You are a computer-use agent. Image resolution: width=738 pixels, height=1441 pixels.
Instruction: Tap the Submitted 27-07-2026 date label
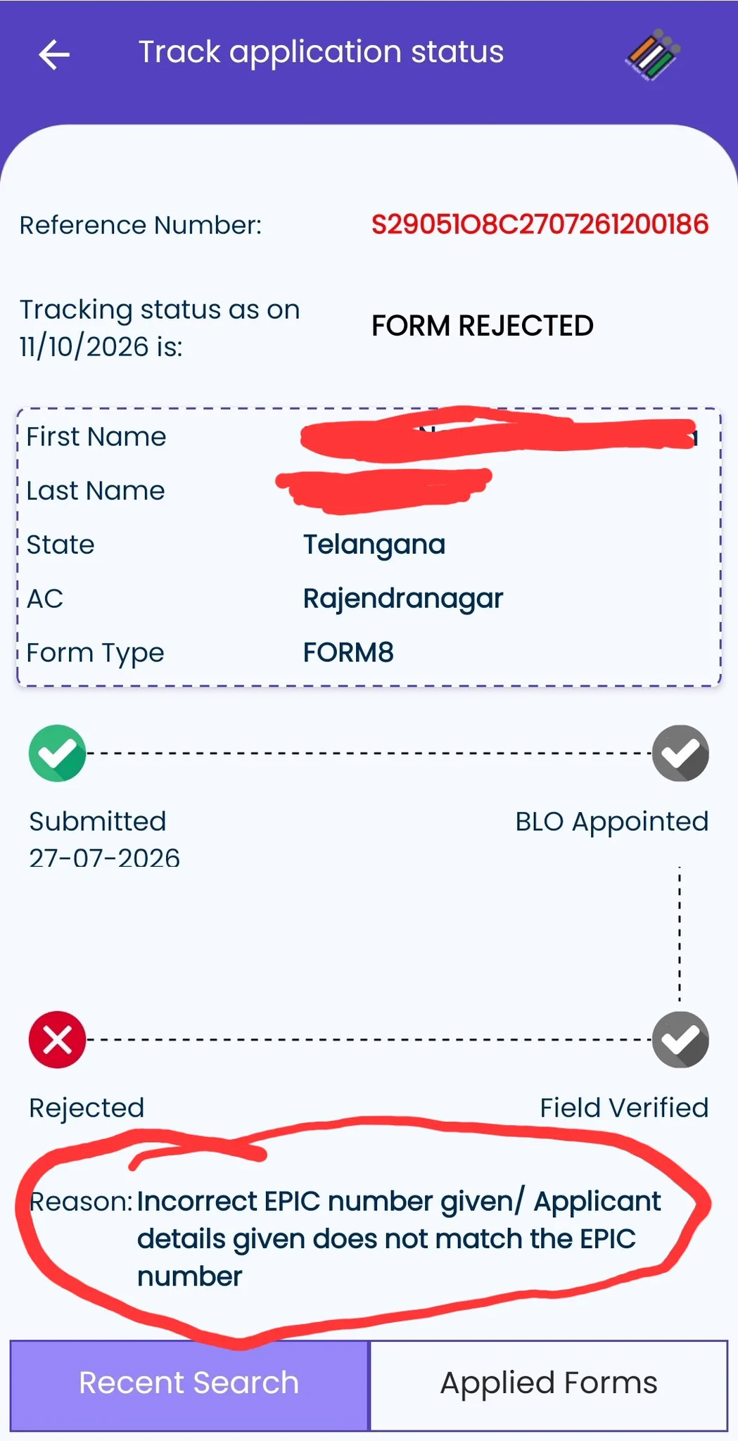pyautogui.click(x=104, y=839)
